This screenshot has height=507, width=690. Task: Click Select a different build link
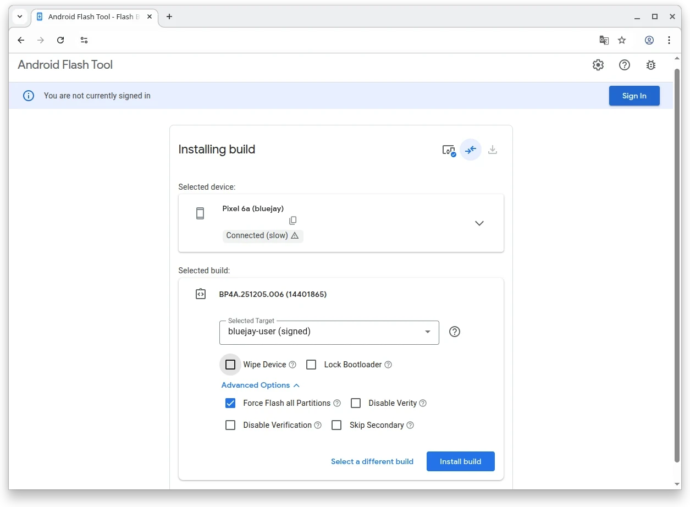[372, 461]
